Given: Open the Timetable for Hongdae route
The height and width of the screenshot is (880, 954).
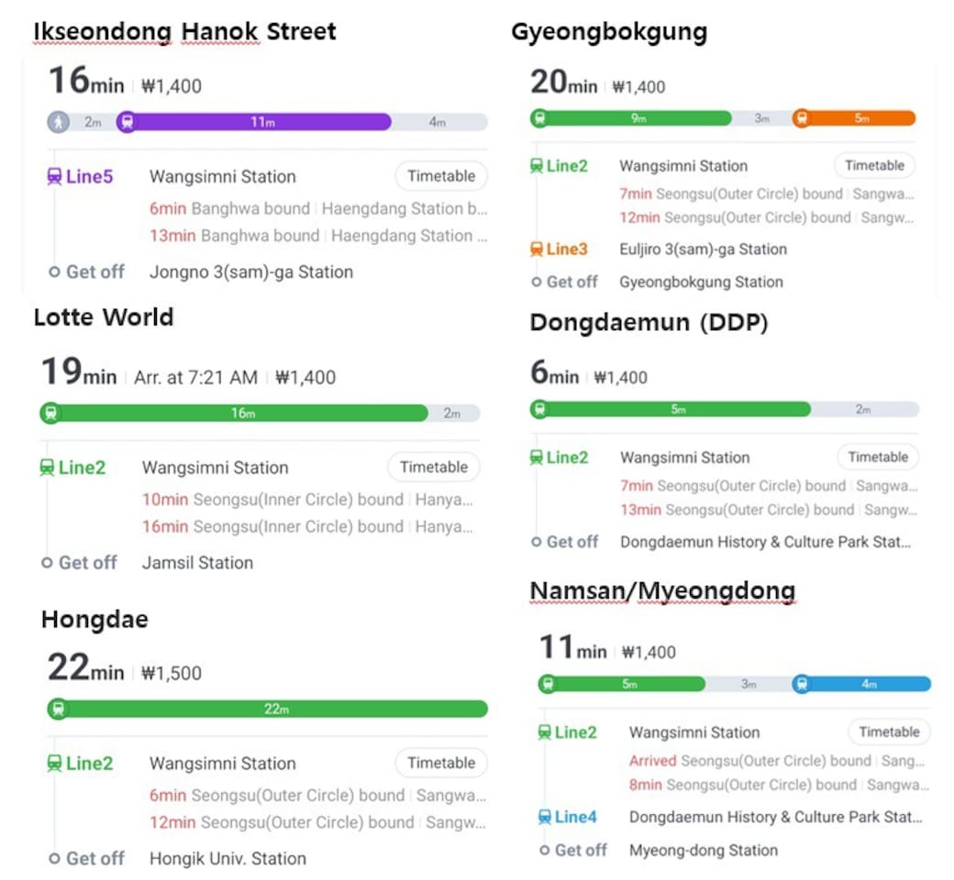Looking at the screenshot, I should pos(441,763).
